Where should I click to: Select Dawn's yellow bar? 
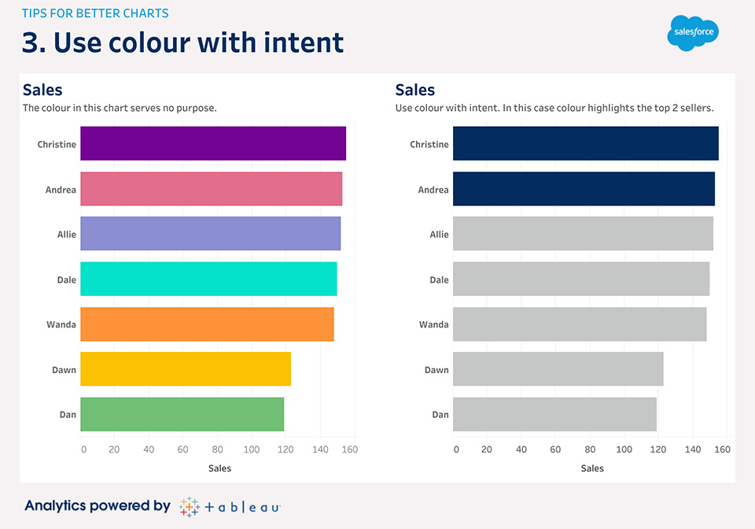coord(186,369)
